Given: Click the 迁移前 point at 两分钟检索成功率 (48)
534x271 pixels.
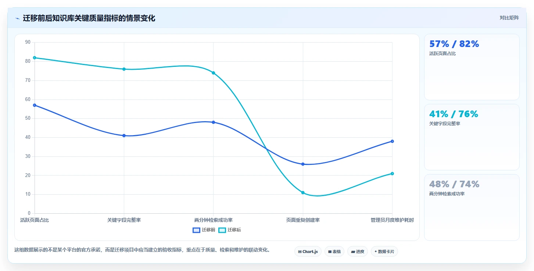Looking at the screenshot, I should click(214, 122).
